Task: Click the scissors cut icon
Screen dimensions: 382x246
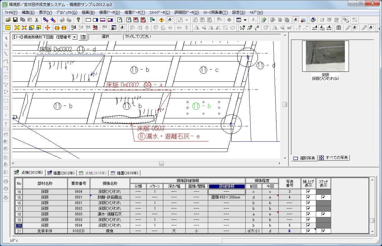Action: tap(37, 20)
